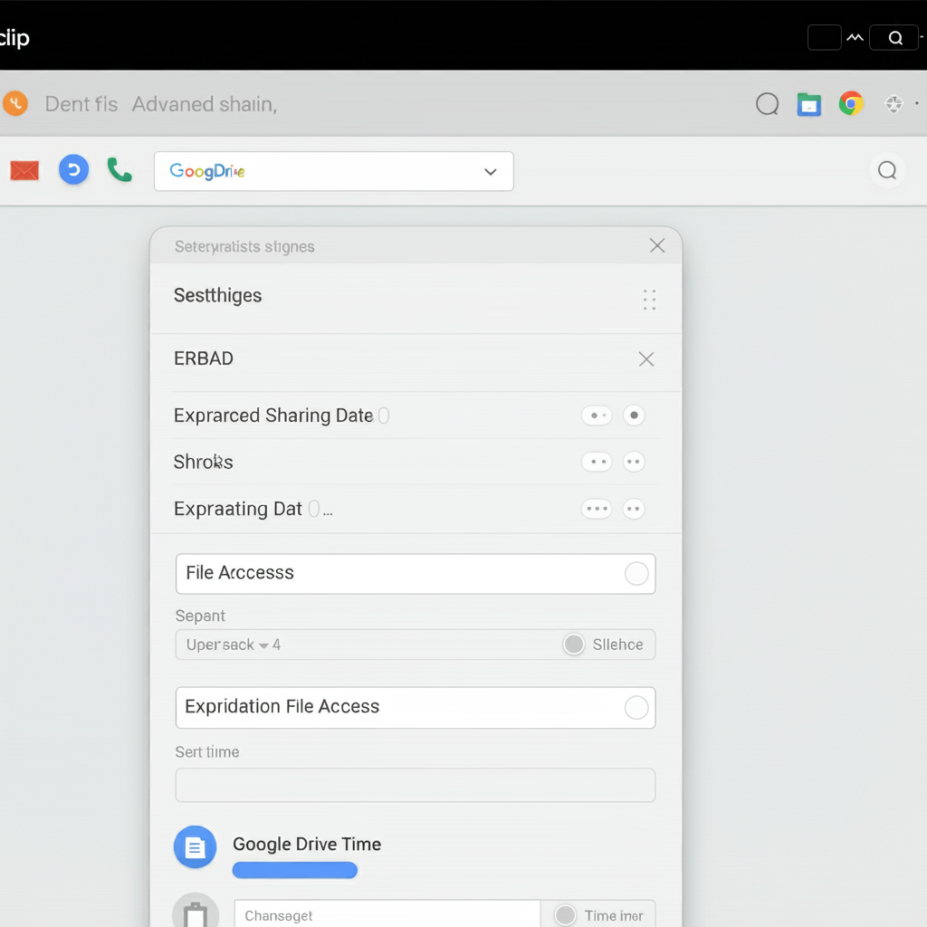The height and width of the screenshot is (927, 927).
Task: Click the empty box button in the top bar
Action: coord(824,38)
